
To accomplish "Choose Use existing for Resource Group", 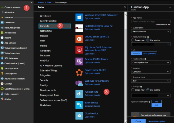I will click(x=148, y=40).
